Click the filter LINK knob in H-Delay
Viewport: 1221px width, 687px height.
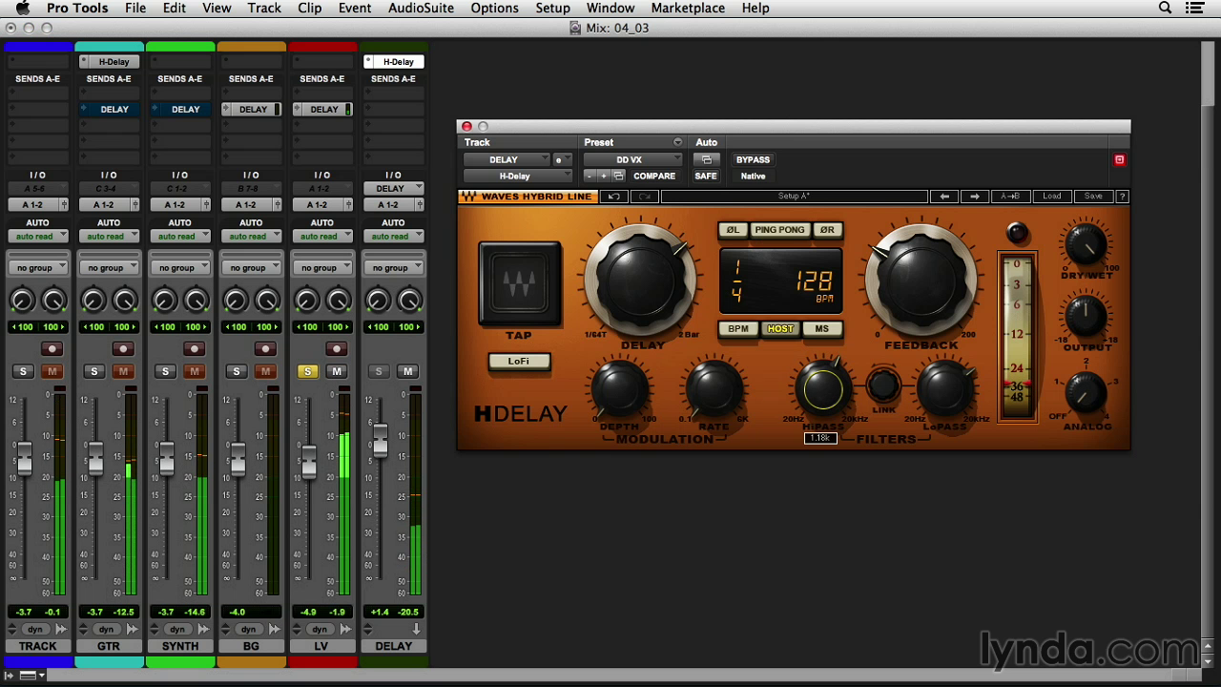[883, 385]
